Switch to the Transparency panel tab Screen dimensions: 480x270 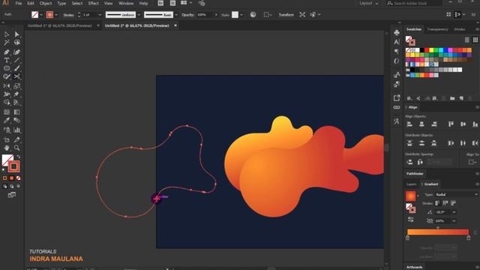point(437,29)
